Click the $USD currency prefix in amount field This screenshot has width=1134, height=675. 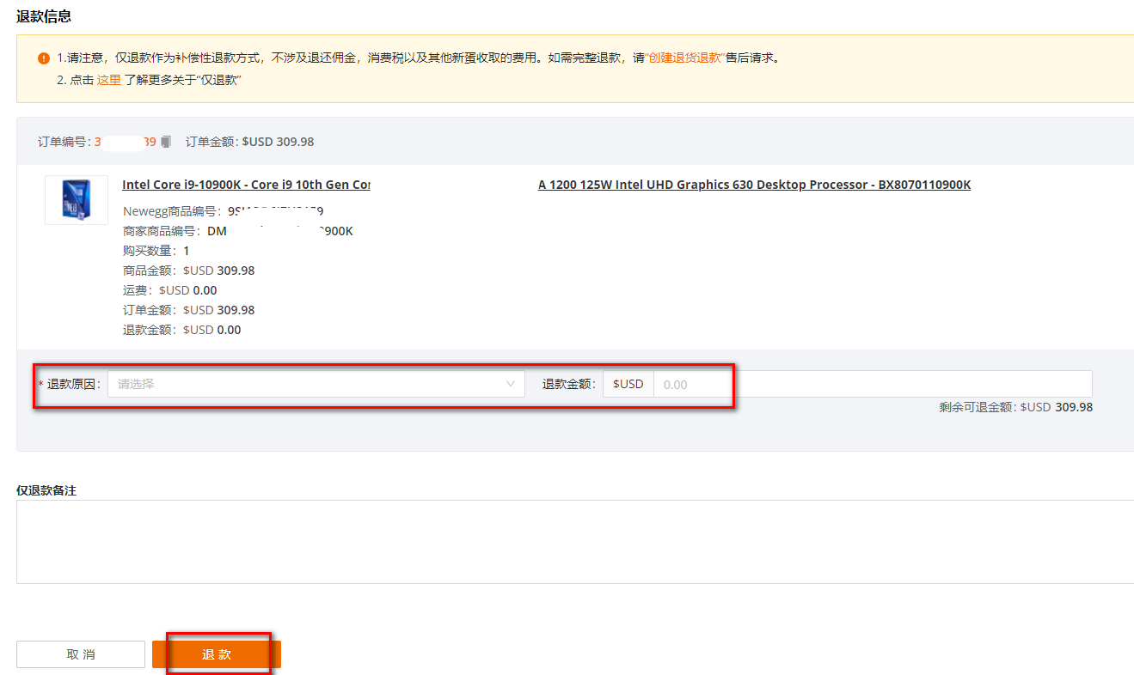[628, 384]
